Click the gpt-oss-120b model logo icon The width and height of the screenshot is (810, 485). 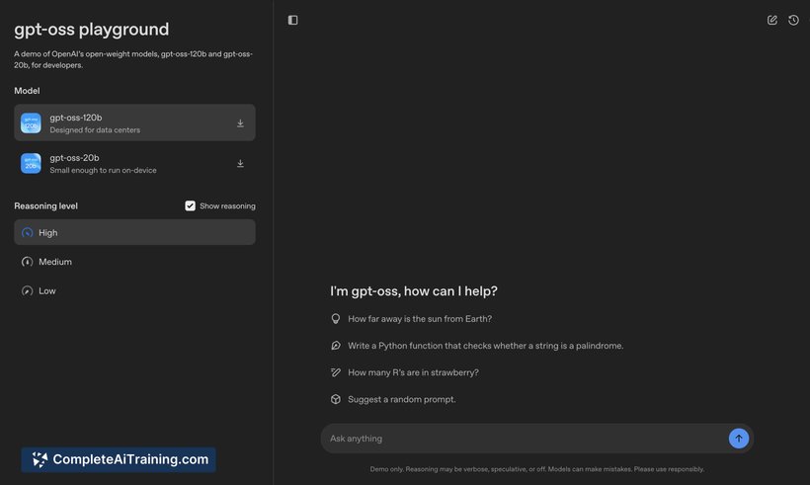32,123
